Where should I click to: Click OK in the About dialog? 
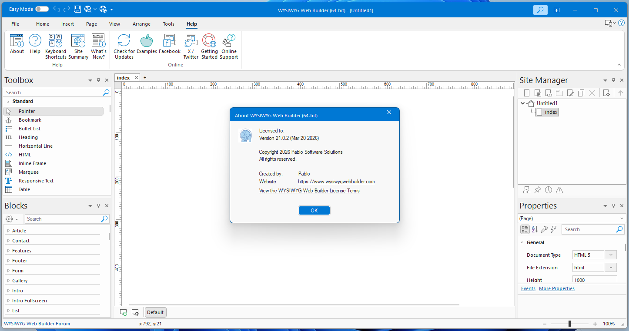(314, 210)
